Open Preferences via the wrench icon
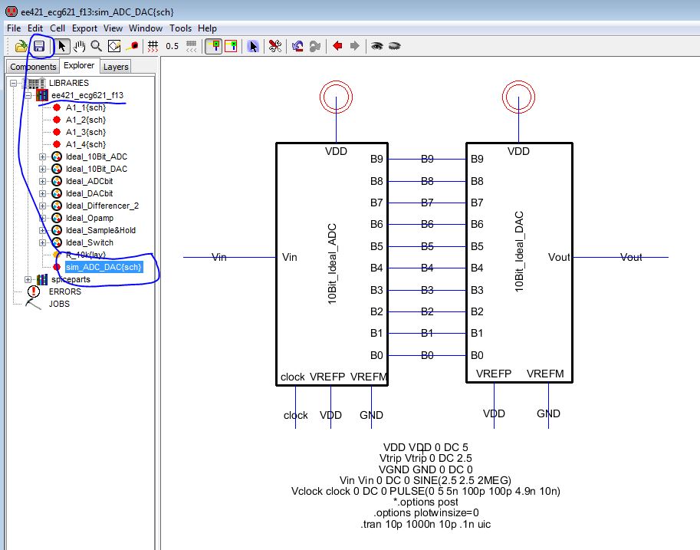Viewport: 700px width, 550px height. tap(274, 46)
